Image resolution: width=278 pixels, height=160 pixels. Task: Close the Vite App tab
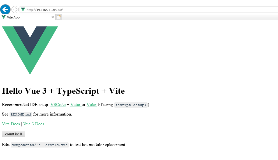(53, 17)
